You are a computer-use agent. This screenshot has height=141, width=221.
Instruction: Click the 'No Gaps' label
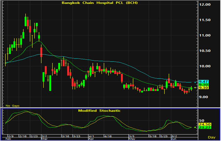[x=13, y=106]
